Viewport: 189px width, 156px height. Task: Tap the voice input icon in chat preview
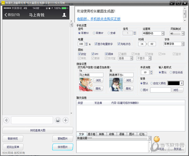pyautogui.click(x=6, y=120)
